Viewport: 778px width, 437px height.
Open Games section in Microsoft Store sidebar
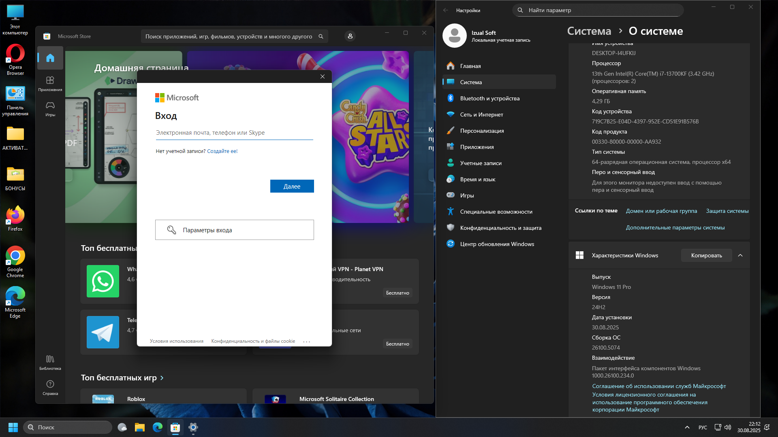(x=50, y=109)
